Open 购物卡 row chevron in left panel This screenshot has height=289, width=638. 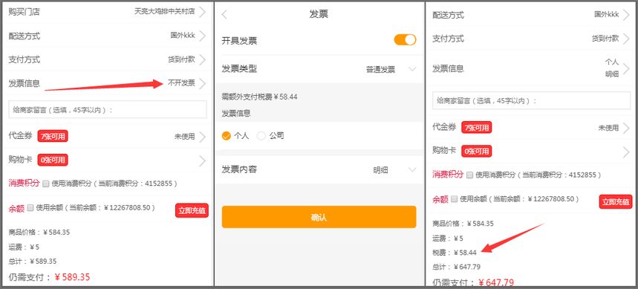tap(202, 160)
